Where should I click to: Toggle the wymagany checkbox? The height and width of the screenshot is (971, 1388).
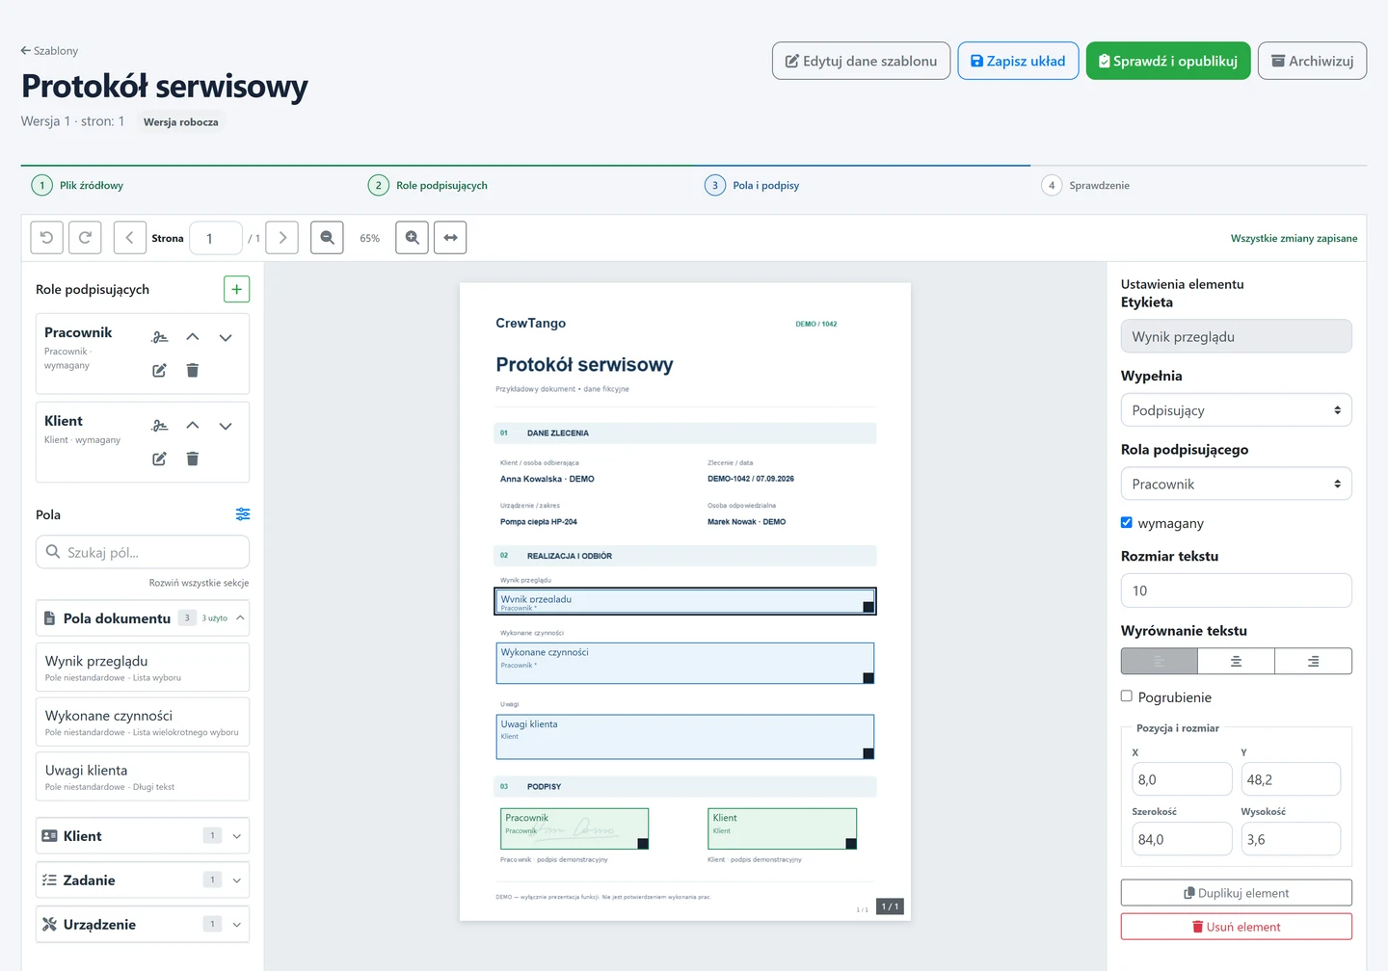pyautogui.click(x=1126, y=522)
